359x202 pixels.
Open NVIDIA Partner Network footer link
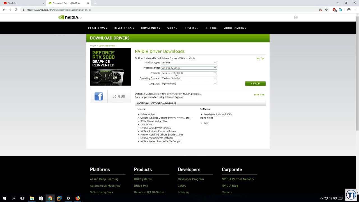coord(238,179)
